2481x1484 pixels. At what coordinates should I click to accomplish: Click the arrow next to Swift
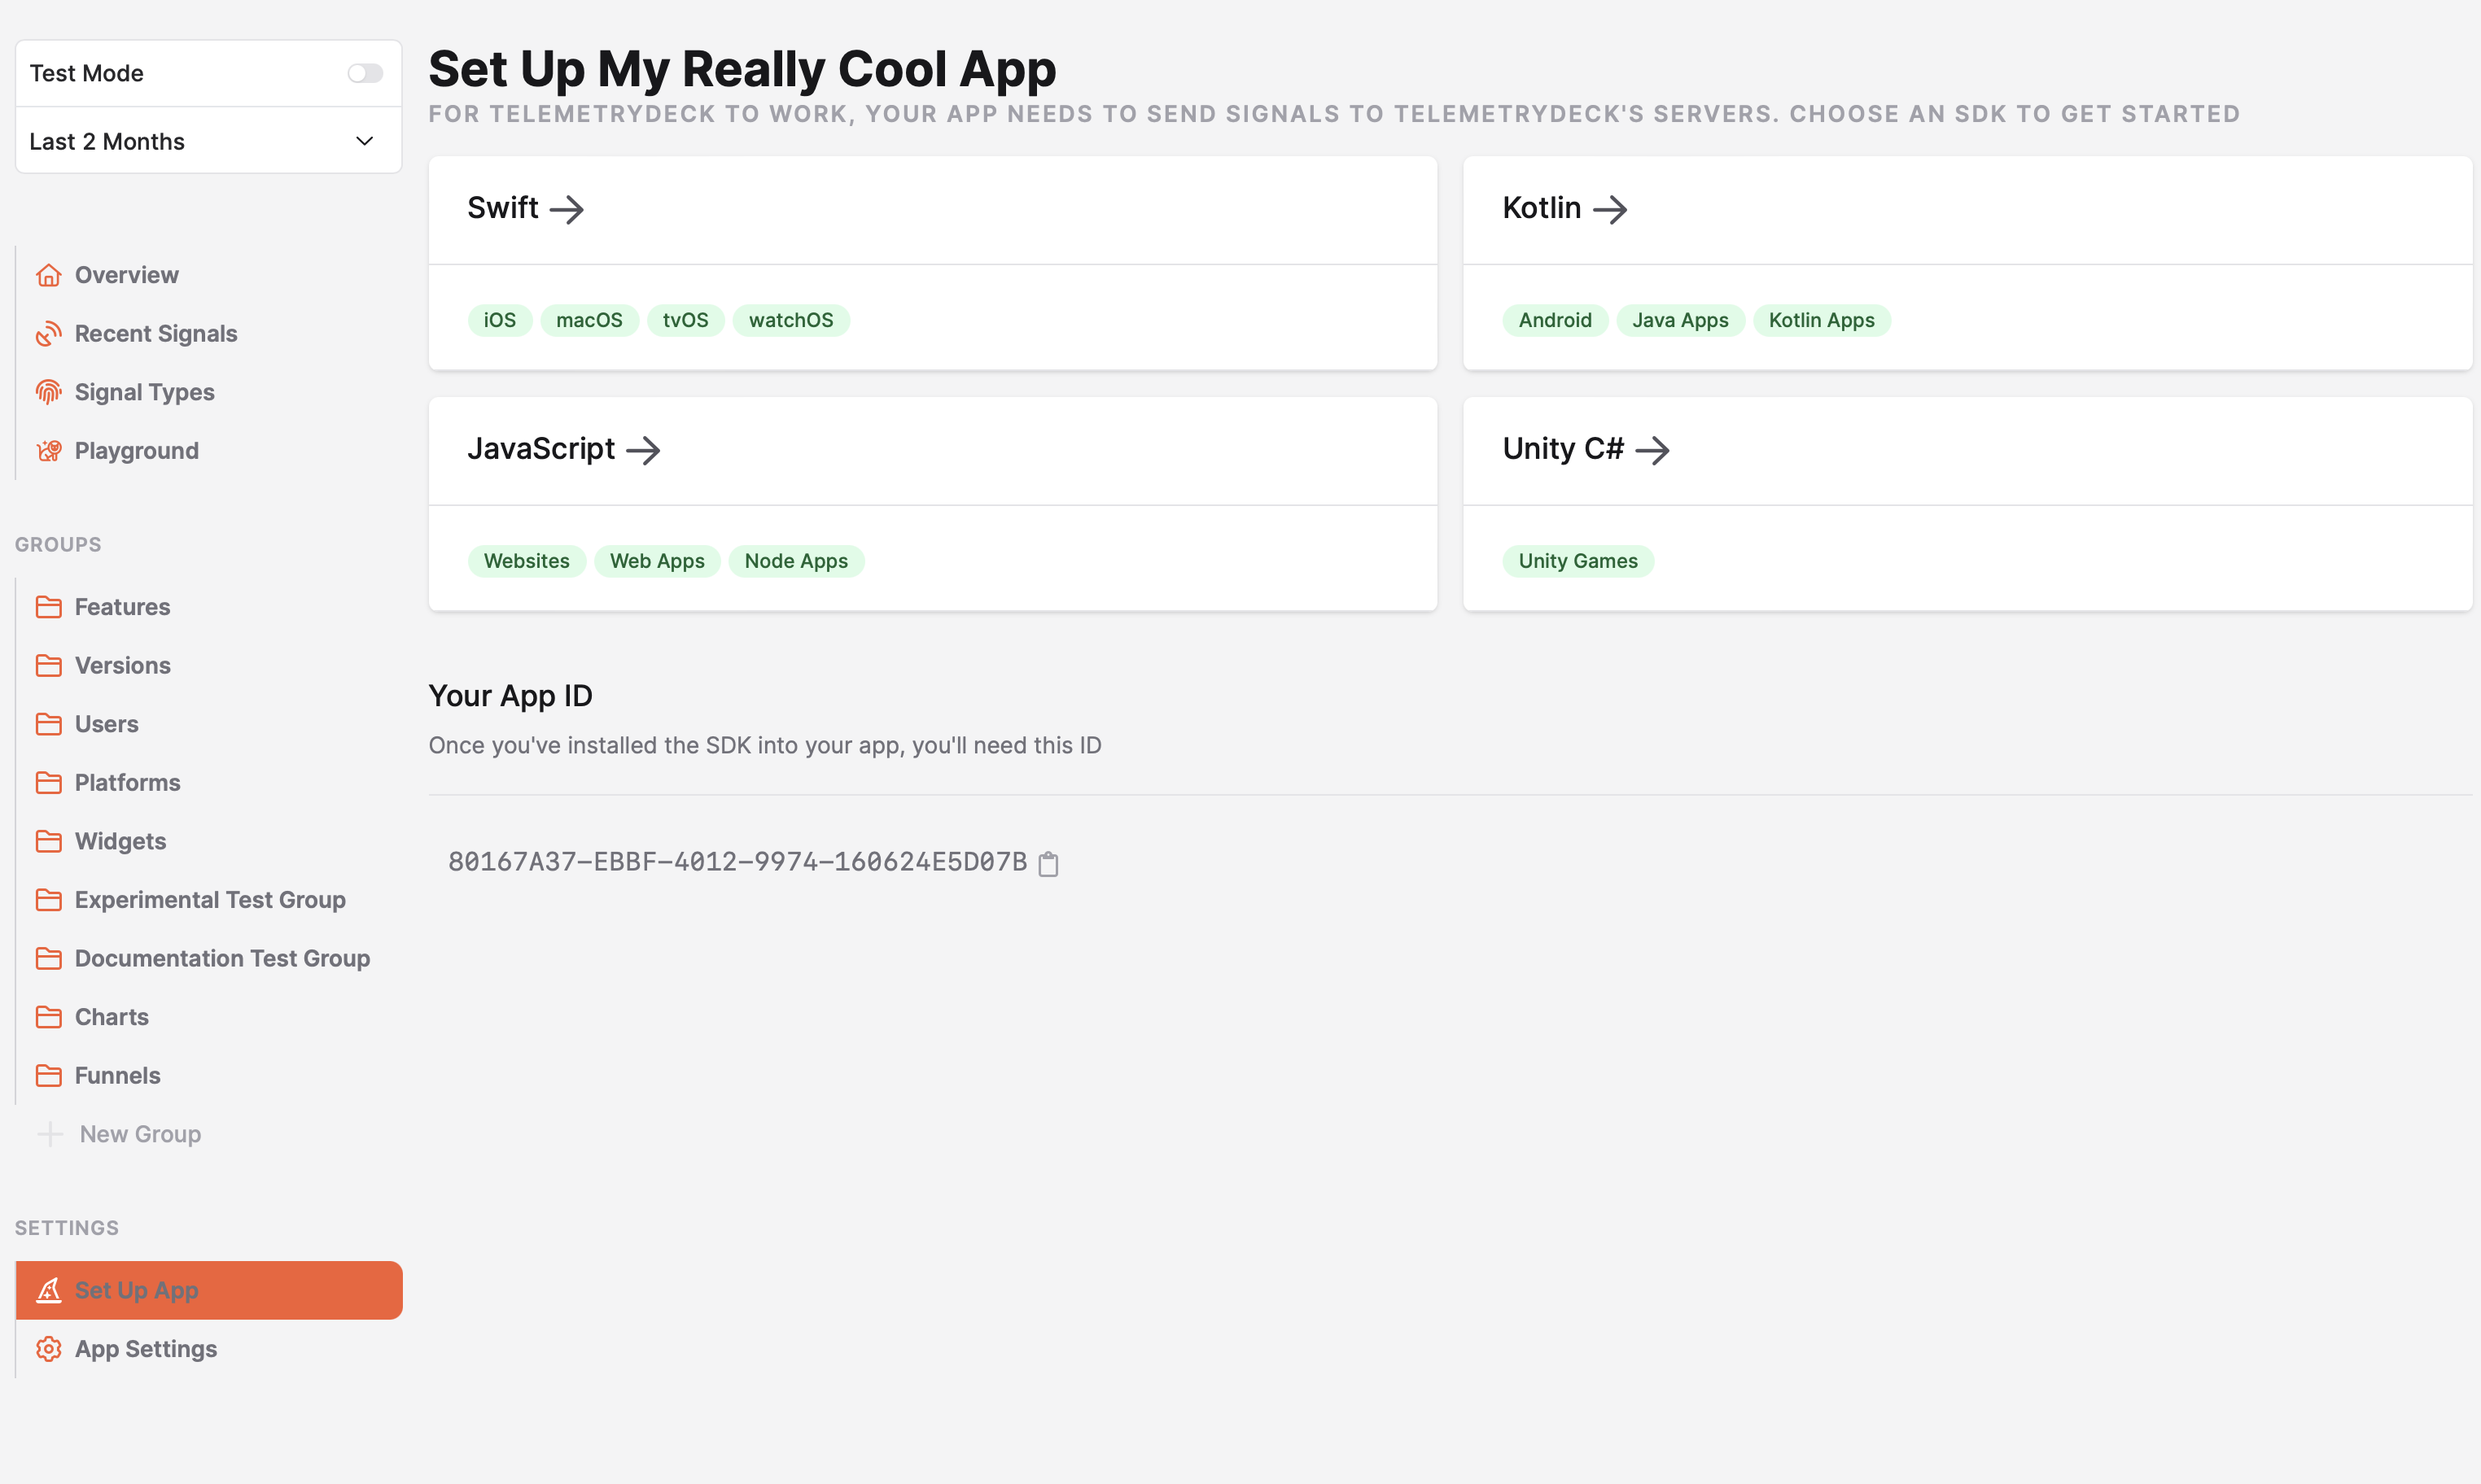click(567, 209)
